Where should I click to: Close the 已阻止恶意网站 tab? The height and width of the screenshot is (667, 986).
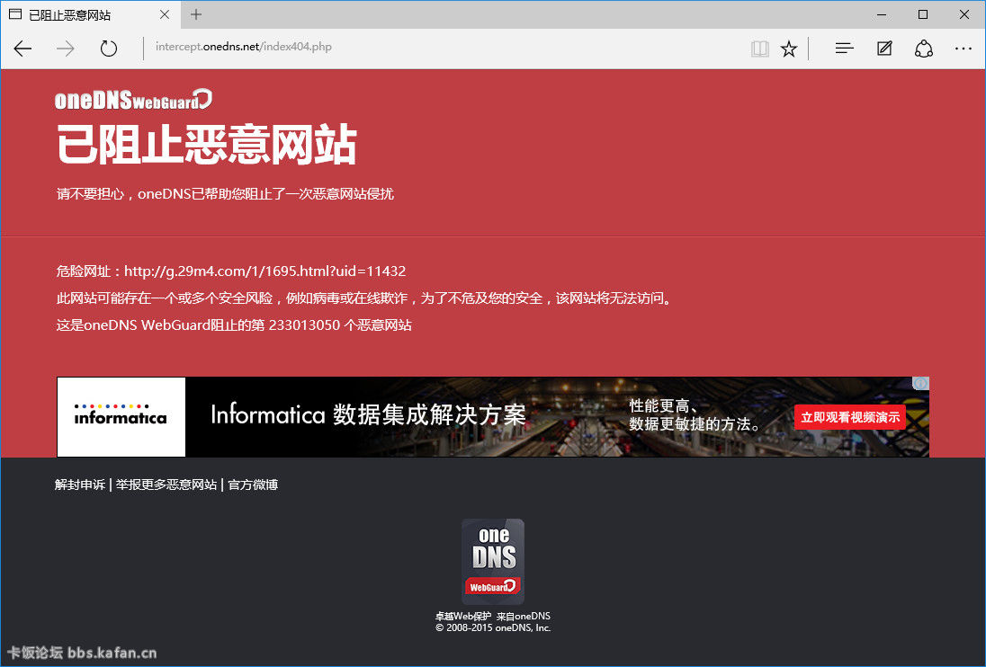click(x=164, y=14)
